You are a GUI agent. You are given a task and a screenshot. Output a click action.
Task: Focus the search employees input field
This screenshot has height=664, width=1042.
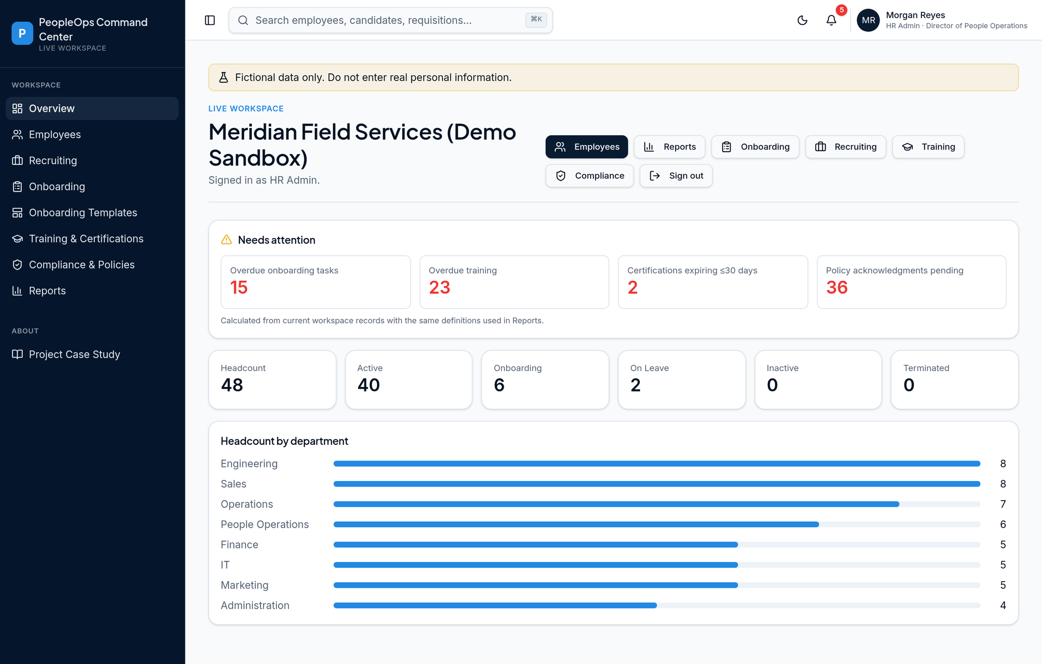pos(390,20)
